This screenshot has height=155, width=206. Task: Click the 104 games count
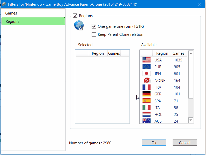177,87
